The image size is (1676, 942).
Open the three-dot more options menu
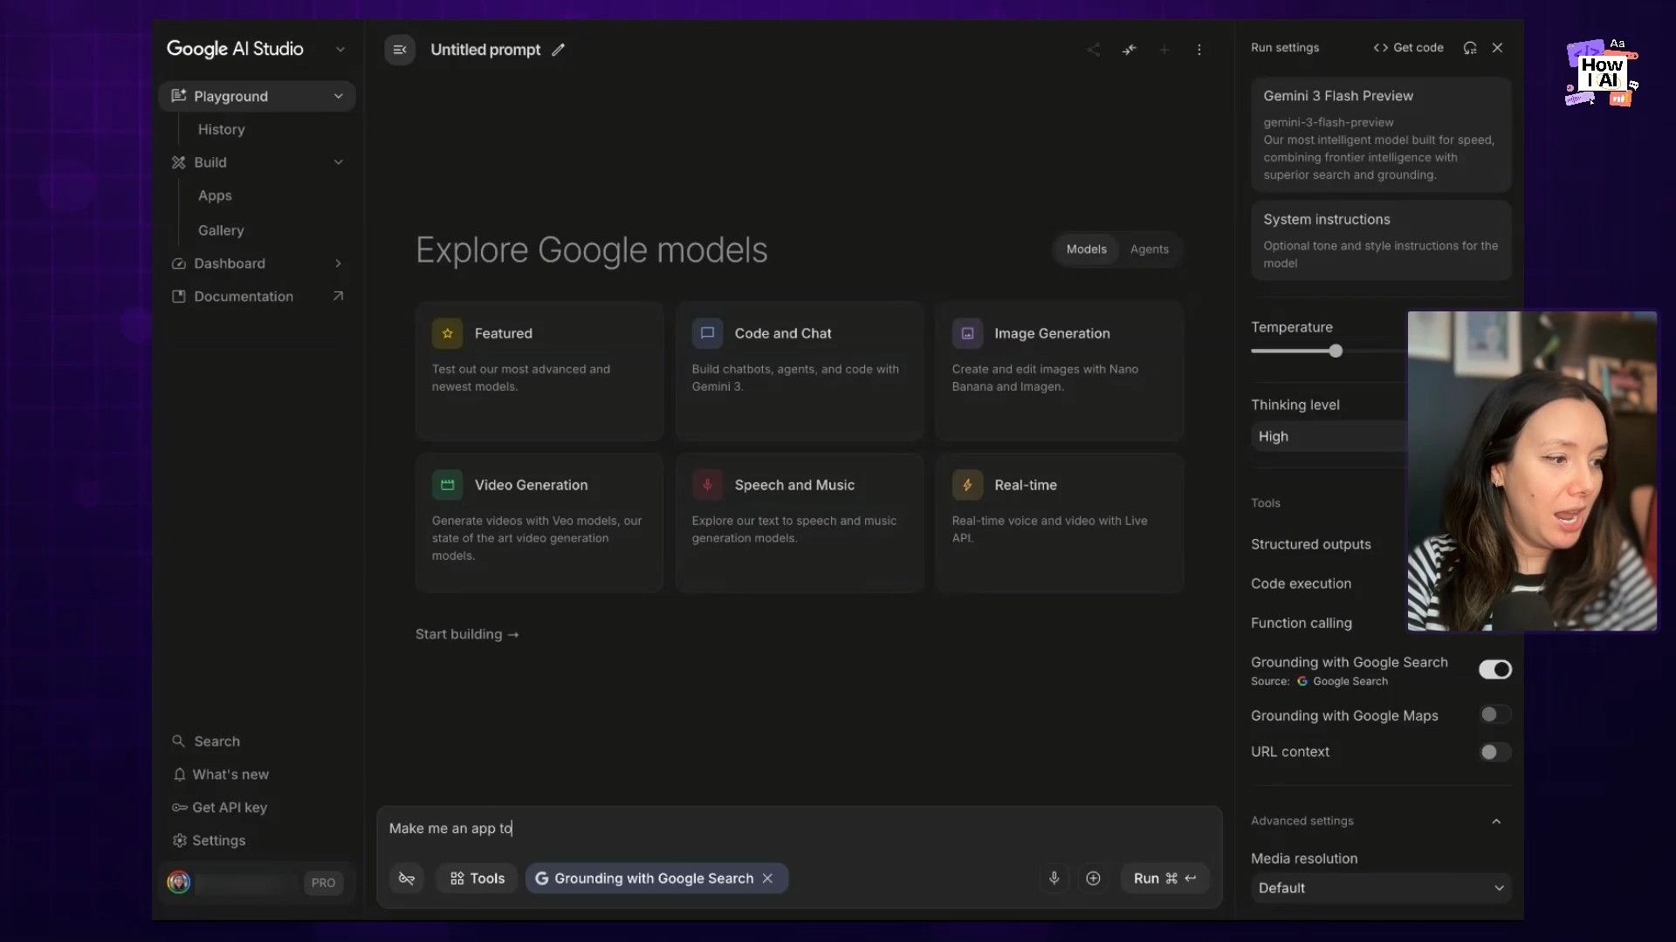coord(1199,50)
